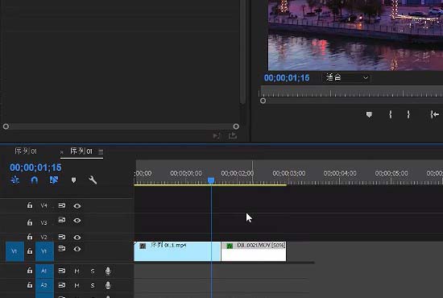The height and width of the screenshot is (298, 443).
Task: Toggle nest sequence insert mode icon
Action: 14,180
